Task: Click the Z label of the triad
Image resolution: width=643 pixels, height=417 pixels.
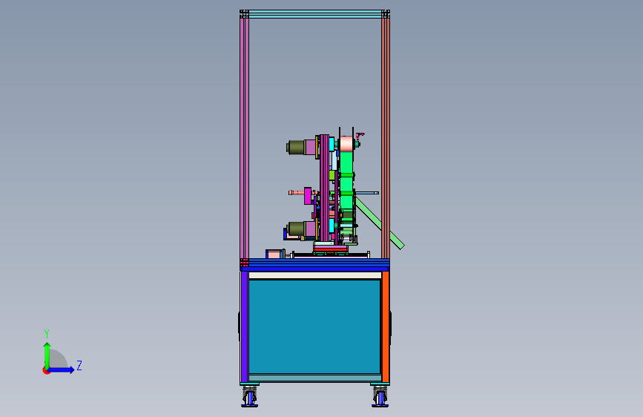Action: click(x=79, y=365)
